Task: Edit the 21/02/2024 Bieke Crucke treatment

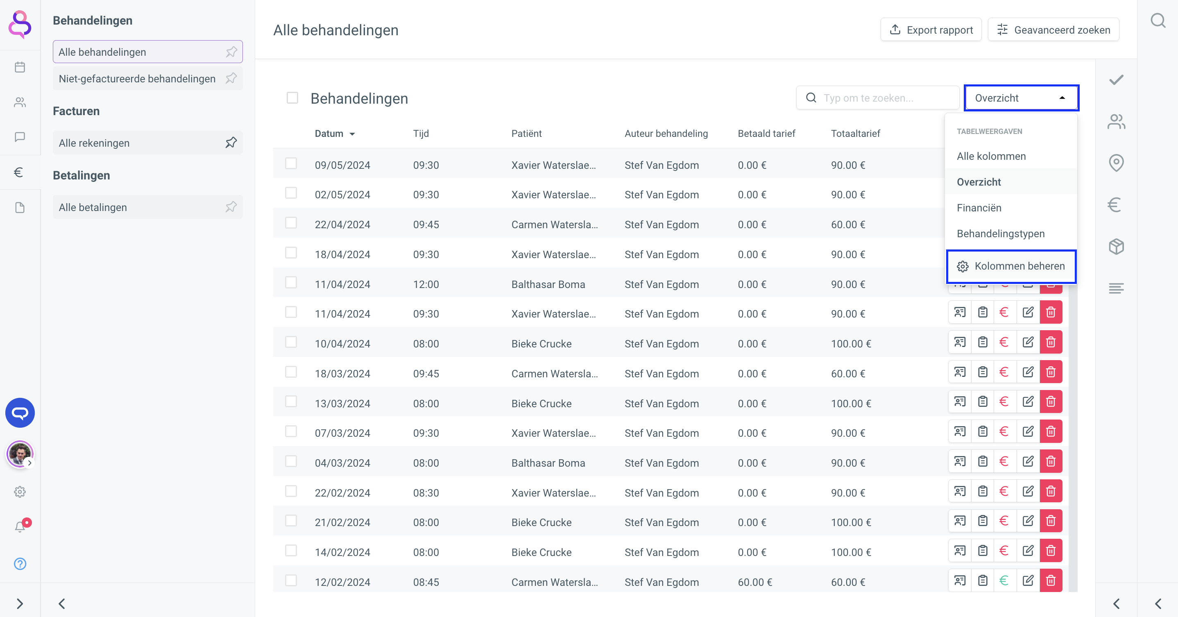Action: point(1028,521)
